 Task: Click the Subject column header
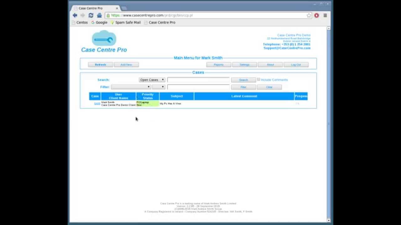(177, 96)
